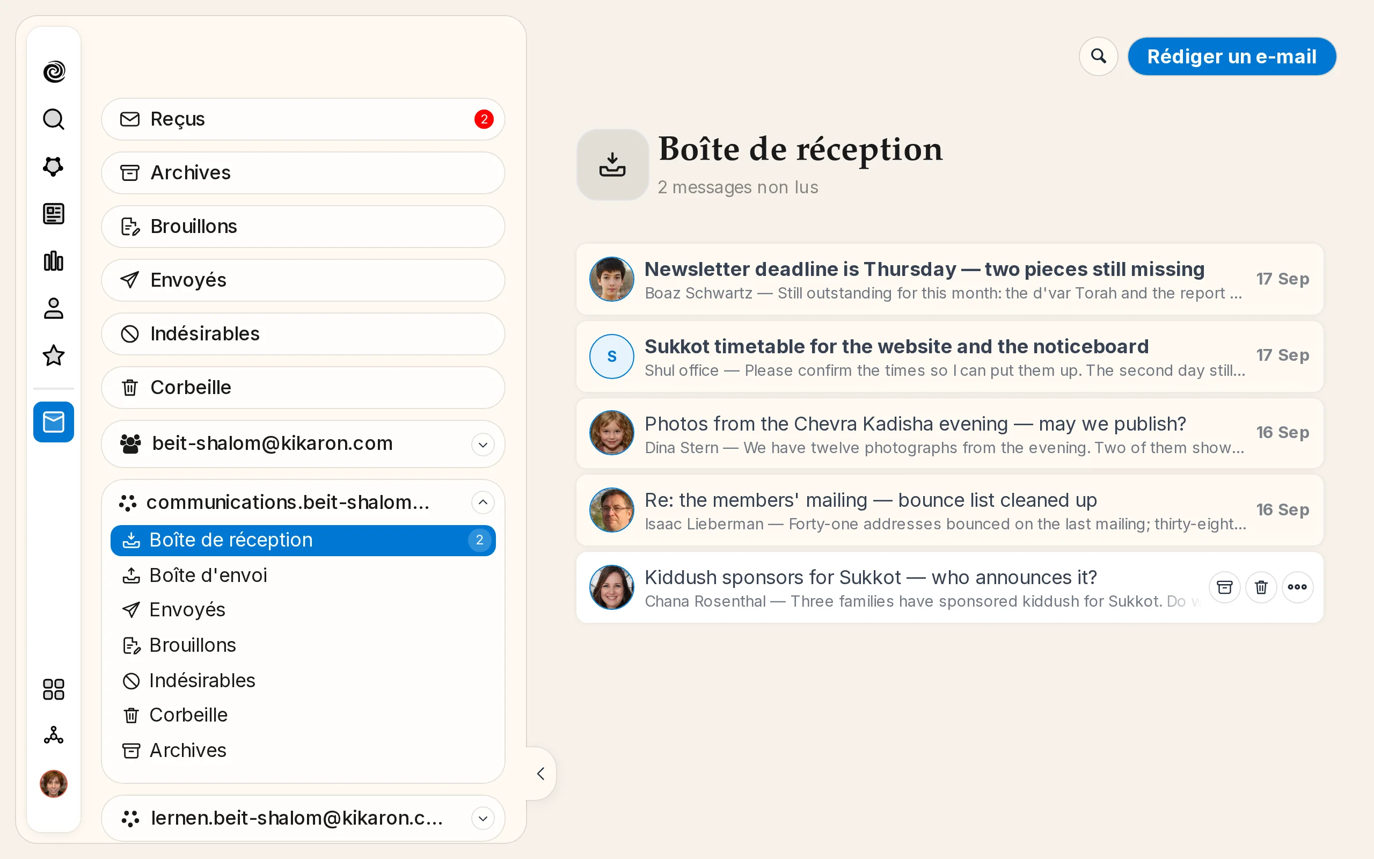Open Newsletter deadline is Thursday message
Viewport: 1374px width, 859px height.
[949, 280]
